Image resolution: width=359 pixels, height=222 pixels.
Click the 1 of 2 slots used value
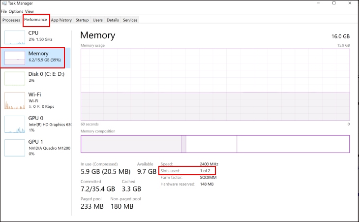pos(205,171)
